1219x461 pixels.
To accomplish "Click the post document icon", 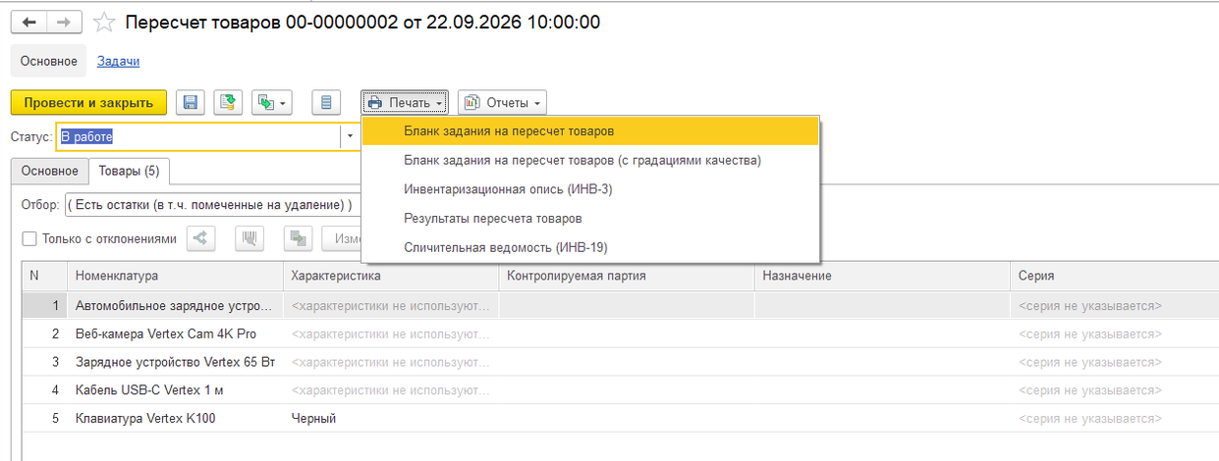I will 228,102.
